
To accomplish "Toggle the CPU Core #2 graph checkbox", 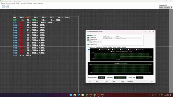I will pyautogui.click(x=121, y=50).
